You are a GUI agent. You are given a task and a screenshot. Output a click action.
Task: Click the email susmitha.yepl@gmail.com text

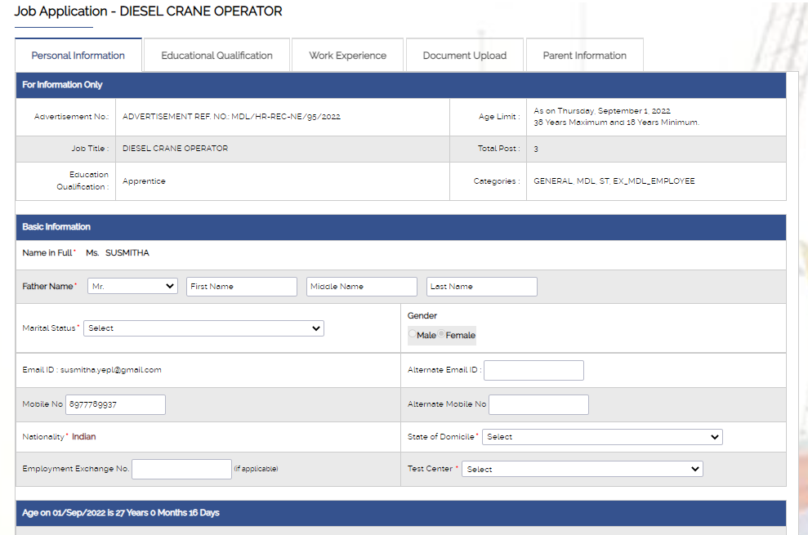(x=111, y=369)
